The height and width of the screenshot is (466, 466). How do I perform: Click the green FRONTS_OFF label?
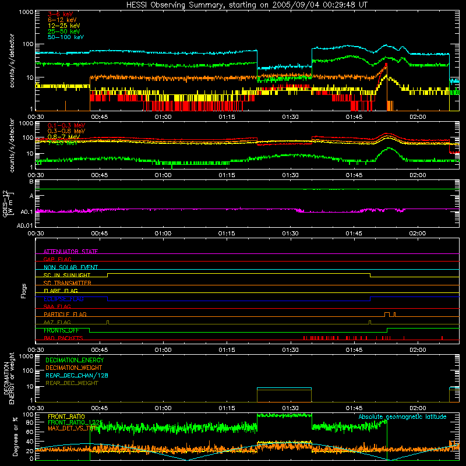click(61, 330)
